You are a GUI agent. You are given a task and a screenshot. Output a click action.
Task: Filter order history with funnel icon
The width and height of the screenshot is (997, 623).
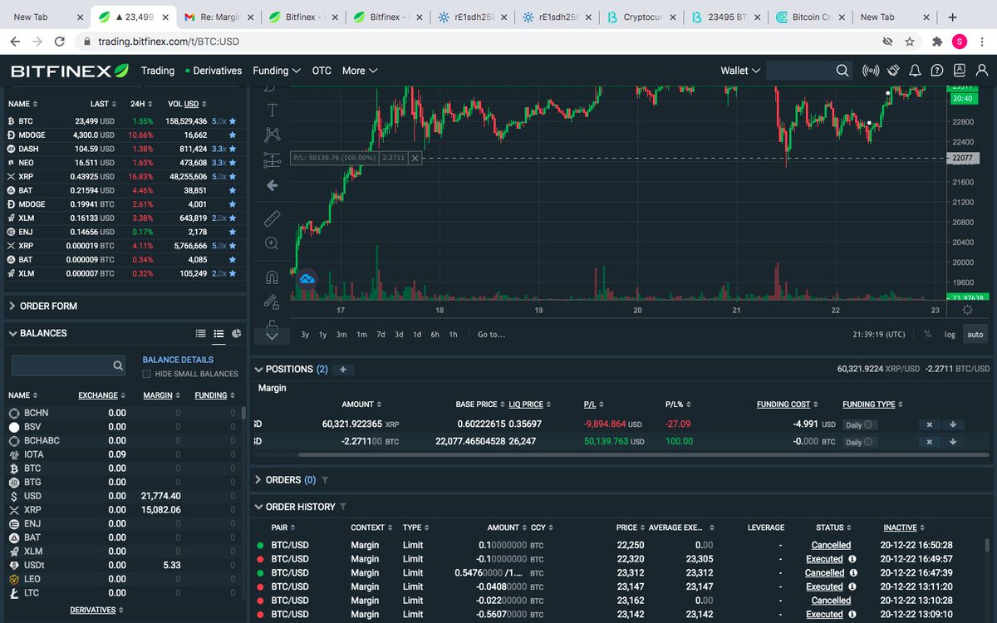click(x=343, y=507)
